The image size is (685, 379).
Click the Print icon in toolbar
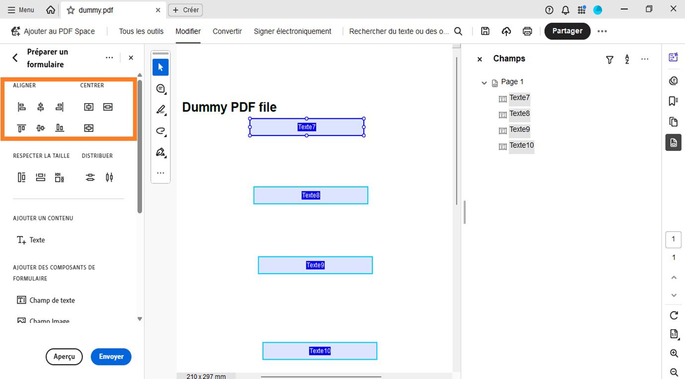527,31
